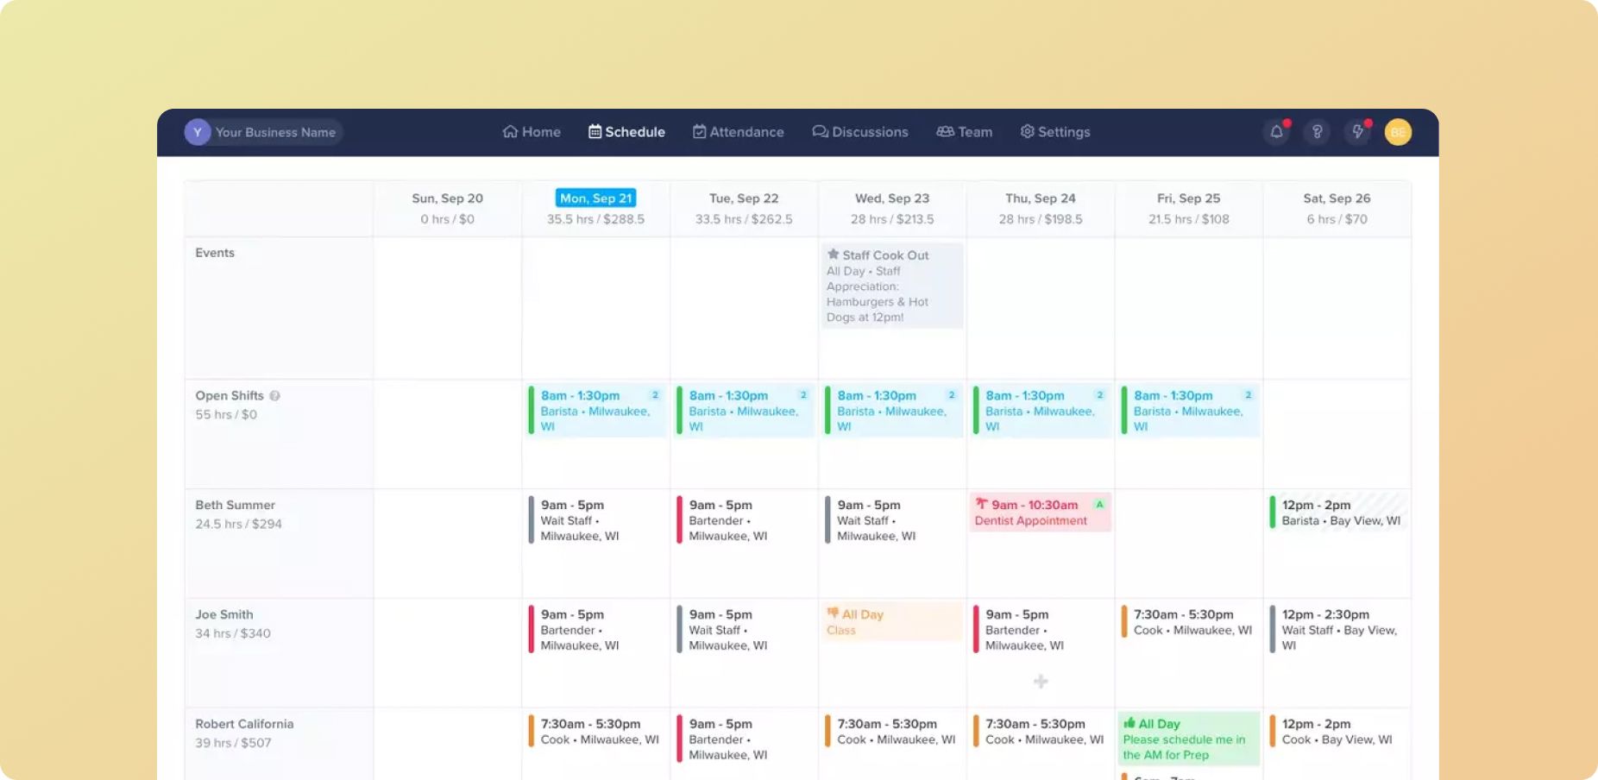Open the Schedule tab
The image size is (1598, 780).
[x=626, y=132]
